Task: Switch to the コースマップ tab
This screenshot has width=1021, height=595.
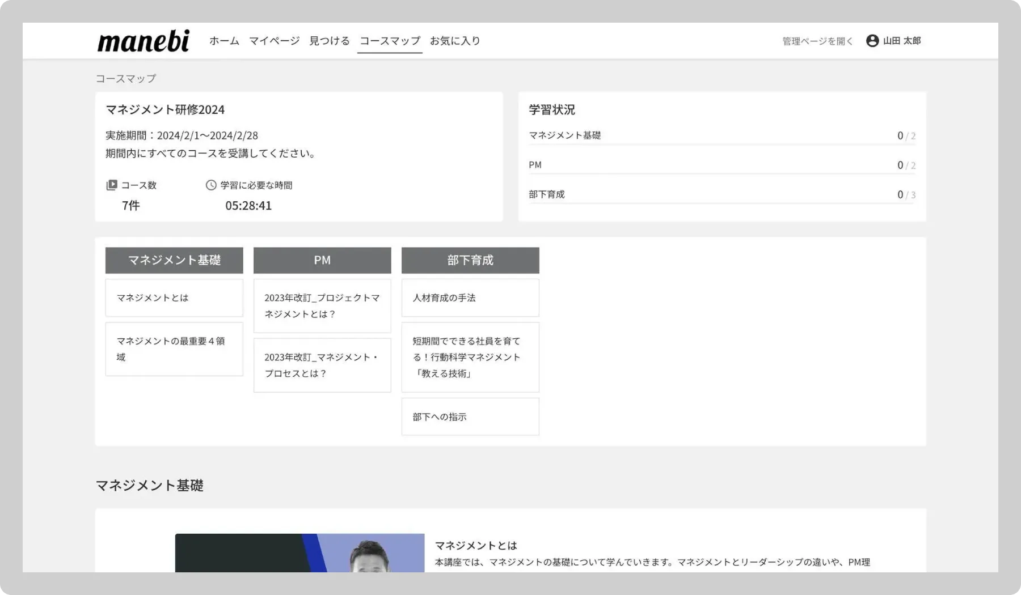Action: [x=390, y=41]
